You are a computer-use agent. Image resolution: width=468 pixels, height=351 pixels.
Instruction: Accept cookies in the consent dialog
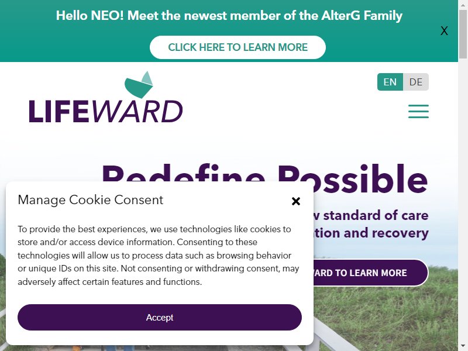pyautogui.click(x=160, y=317)
